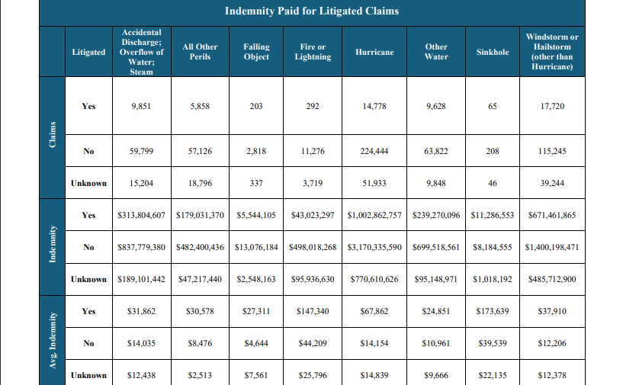
Task: Click the 'All Other Perils' header cell
Action: click(x=200, y=52)
